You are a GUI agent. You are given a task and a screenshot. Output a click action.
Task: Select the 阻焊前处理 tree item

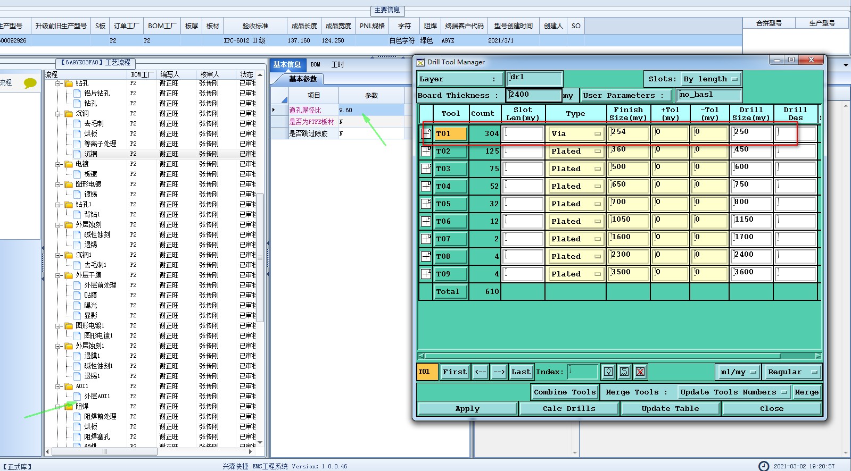click(x=100, y=417)
